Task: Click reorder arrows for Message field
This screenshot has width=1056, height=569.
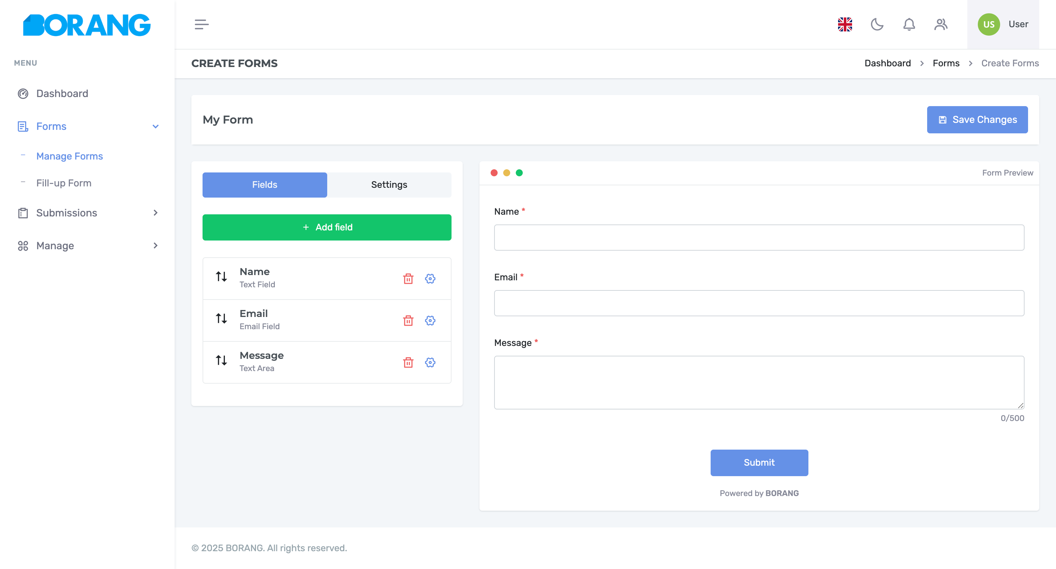Action: pos(221,361)
